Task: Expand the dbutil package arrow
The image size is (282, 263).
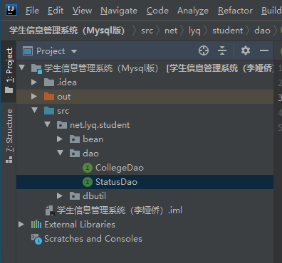Action: pos(60,196)
